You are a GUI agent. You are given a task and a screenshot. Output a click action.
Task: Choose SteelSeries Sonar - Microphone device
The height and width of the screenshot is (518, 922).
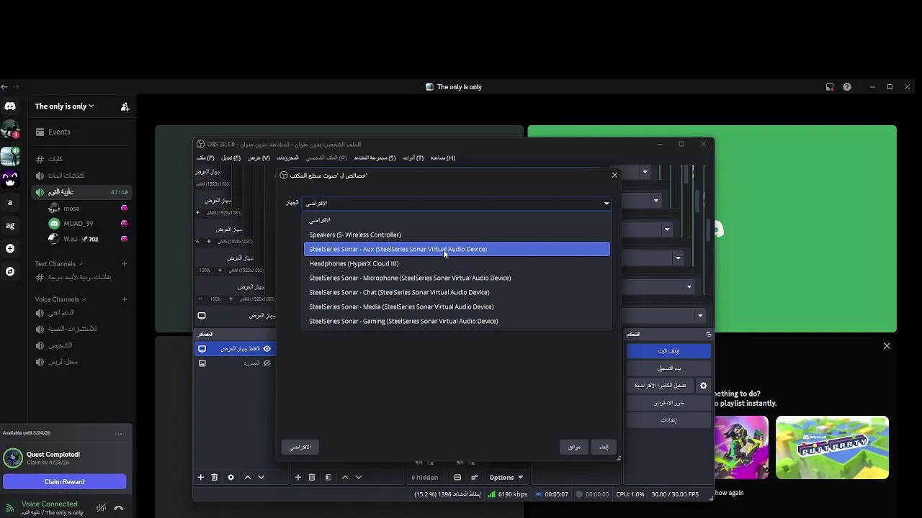coord(457,278)
